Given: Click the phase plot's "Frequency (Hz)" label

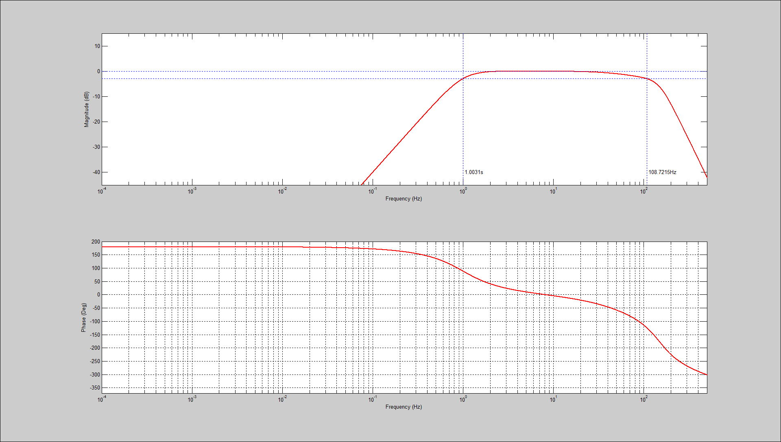Looking at the screenshot, I should [x=404, y=407].
